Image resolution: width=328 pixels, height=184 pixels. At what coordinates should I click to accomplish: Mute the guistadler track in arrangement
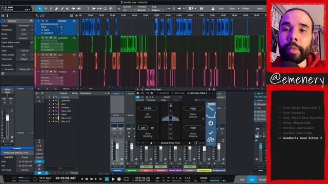click(x=43, y=38)
